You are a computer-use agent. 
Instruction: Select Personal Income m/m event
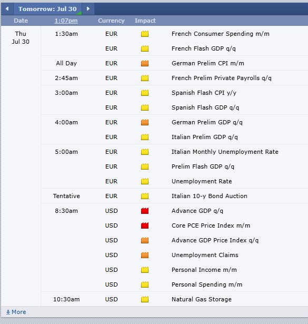[204, 270]
